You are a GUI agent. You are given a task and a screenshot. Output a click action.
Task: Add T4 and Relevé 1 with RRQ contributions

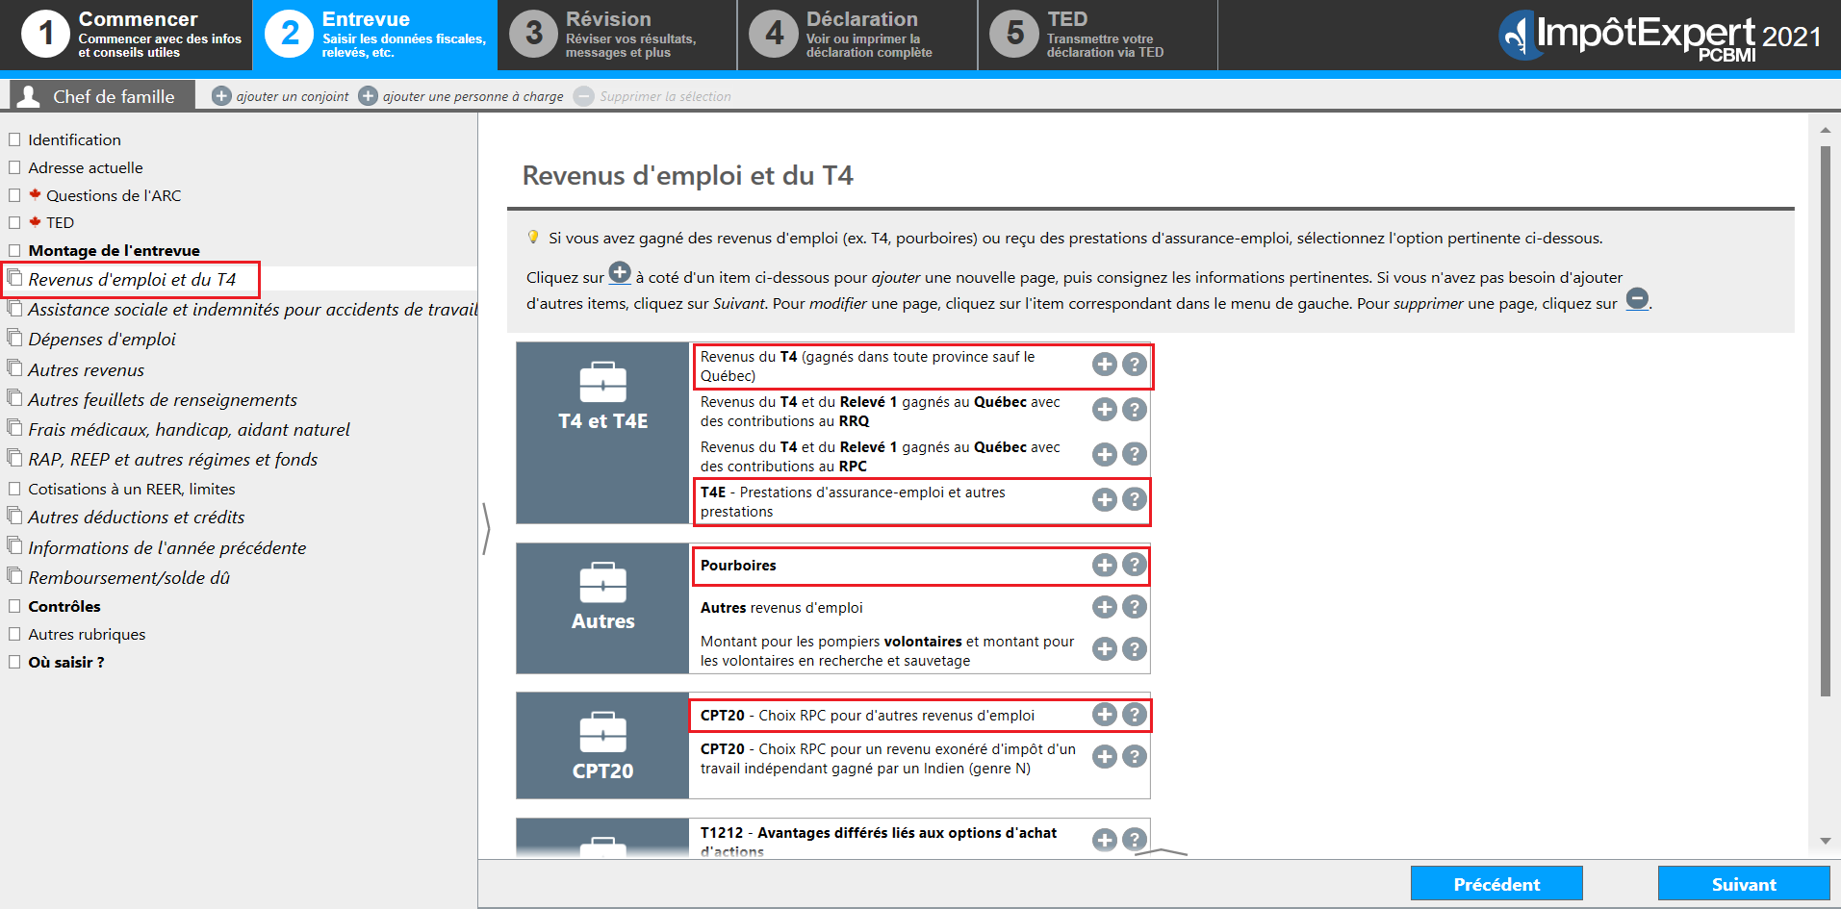[x=1105, y=410]
